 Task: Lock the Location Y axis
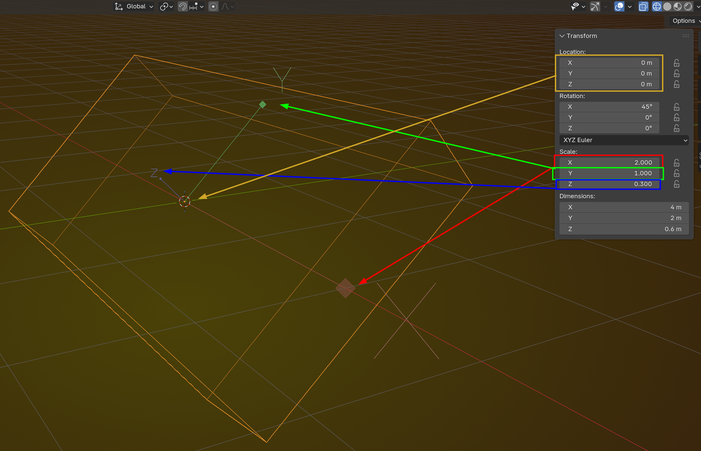677,73
